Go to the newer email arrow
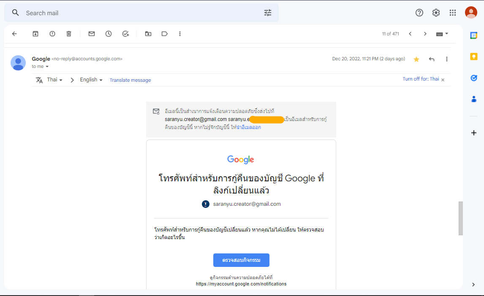 [410, 34]
